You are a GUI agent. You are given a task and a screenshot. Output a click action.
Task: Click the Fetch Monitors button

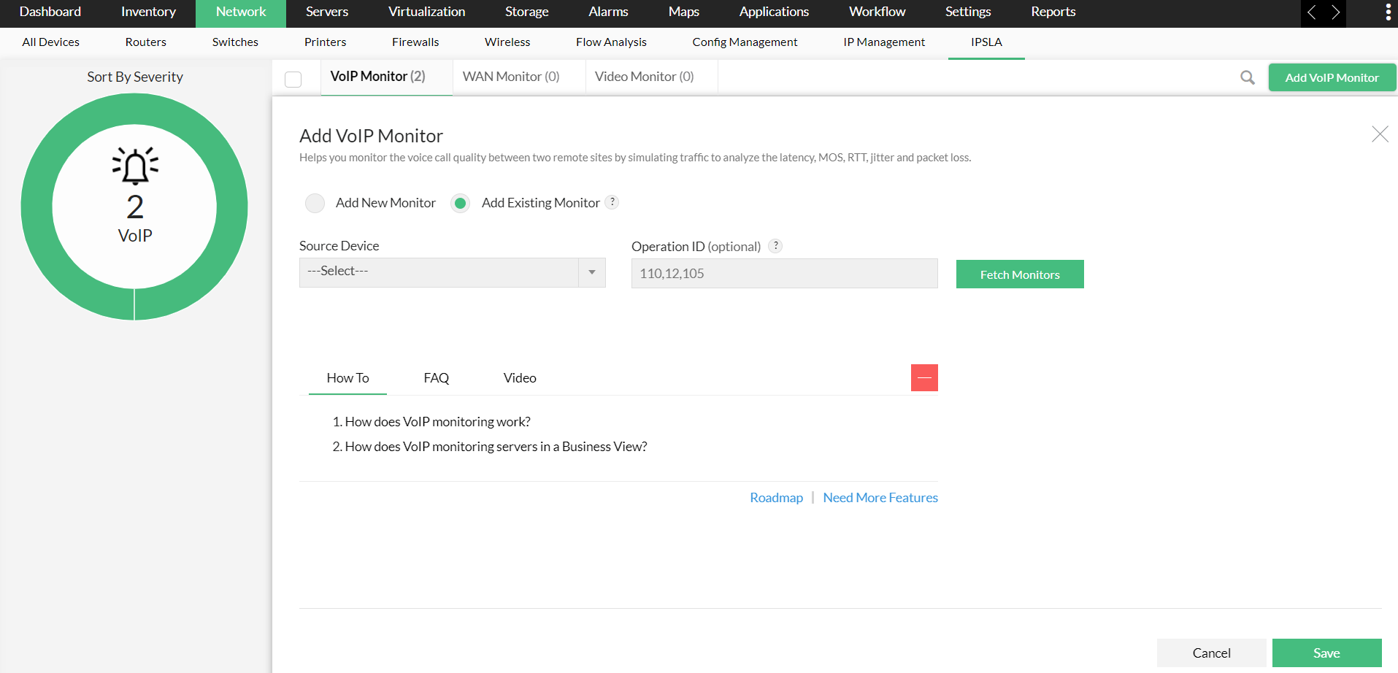coord(1020,274)
